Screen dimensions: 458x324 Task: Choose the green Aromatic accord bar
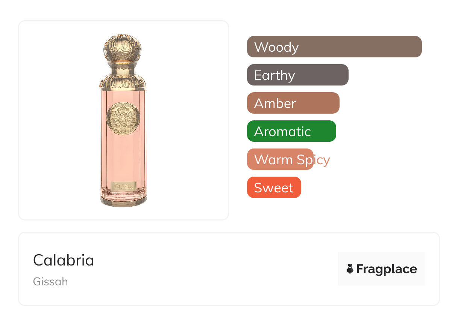tap(291, 131)
